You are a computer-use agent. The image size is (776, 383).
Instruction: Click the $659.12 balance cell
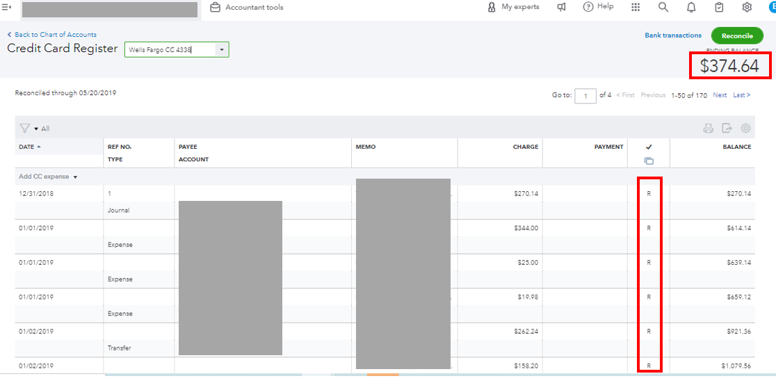coord(739,298)
